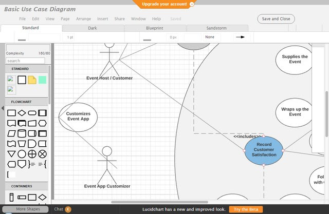This screenshot has height=214, width=329.
Task: Open the Share menu
Action: click(120, 19)
